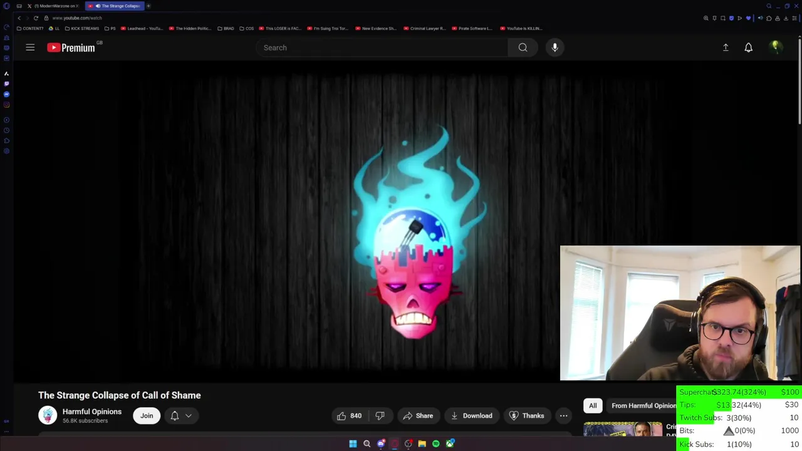This screenshot has height=451, width=802.
Task: Open the YouTube account avatar menu
Action: (775, 47)
